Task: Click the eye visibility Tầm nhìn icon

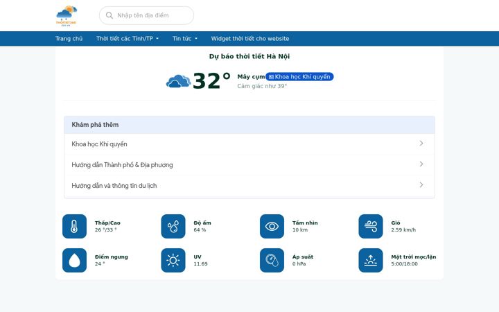Action: tap(272, 226)
